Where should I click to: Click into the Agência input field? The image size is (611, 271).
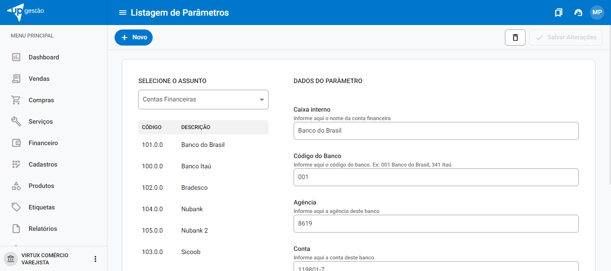click(x=436, y=224)
